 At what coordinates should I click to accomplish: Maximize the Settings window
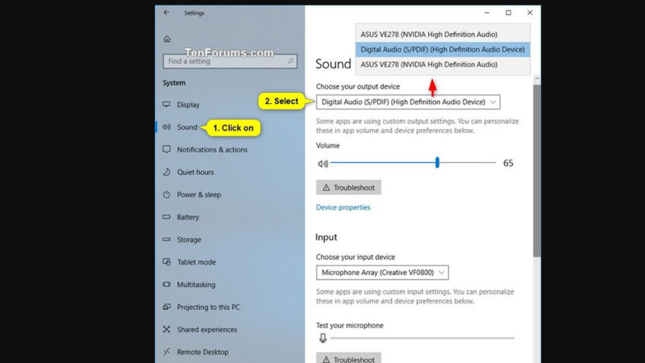[x=509, y=13]
